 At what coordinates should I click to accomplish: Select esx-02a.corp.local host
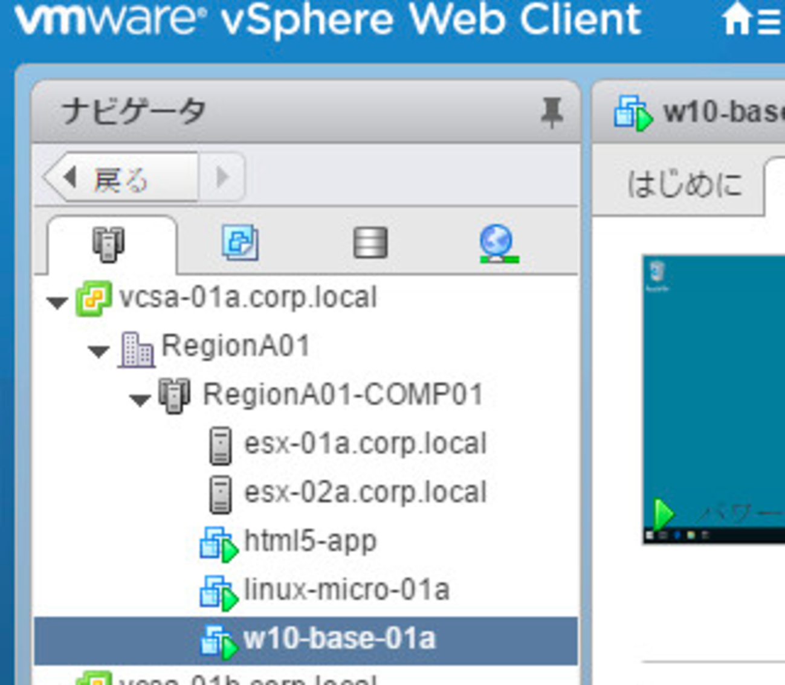click(x=365, y=492)
